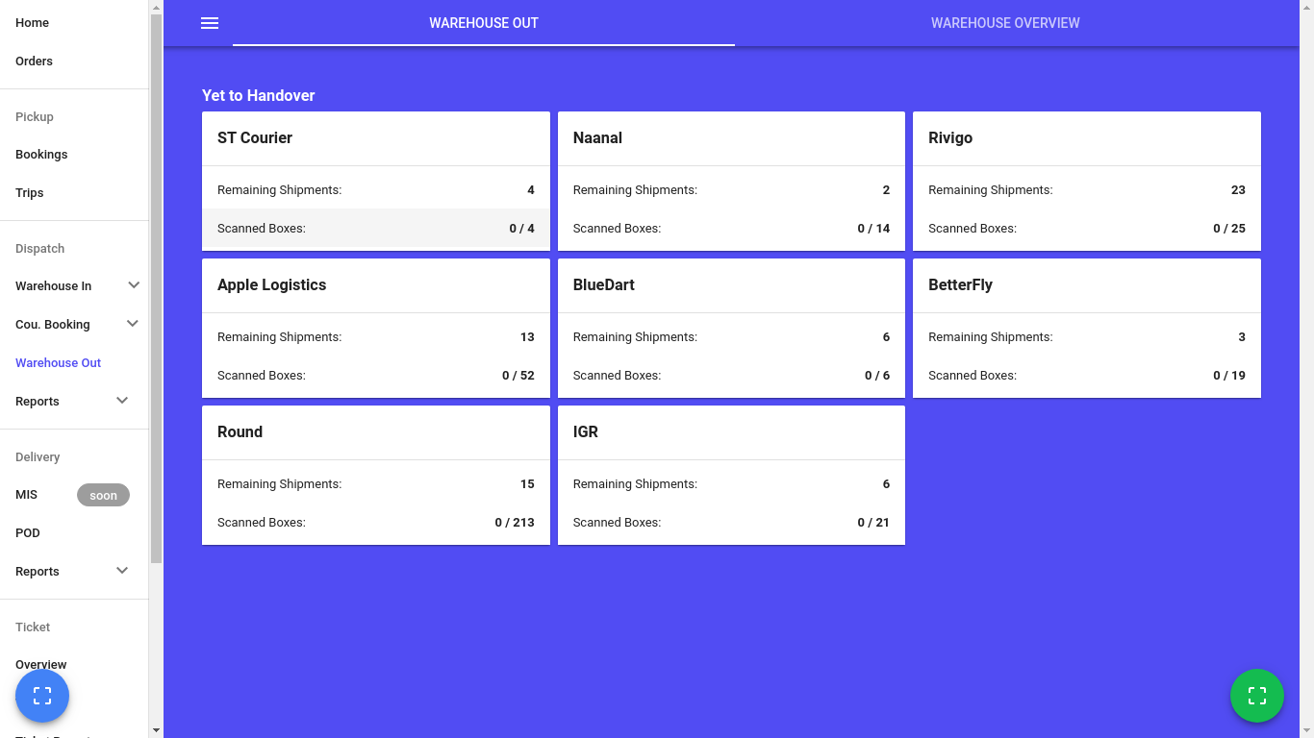Click the green scan floating button
This screenshot has width=1314, height=738.
(1256, 696)
